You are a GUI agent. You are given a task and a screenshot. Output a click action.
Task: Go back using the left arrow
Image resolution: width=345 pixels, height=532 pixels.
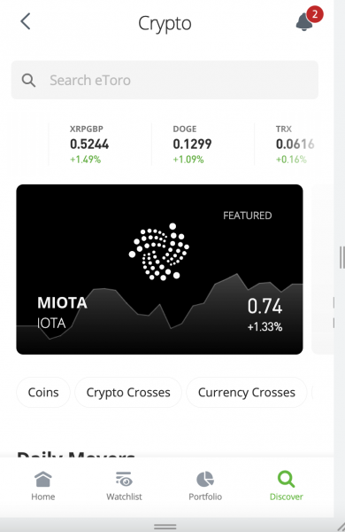click(x=26, y=21)
